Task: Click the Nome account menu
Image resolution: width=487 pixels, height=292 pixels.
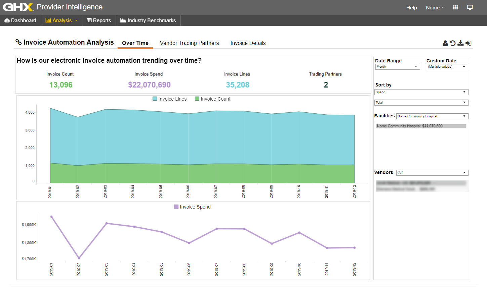Action: click(x=435, y=7)
